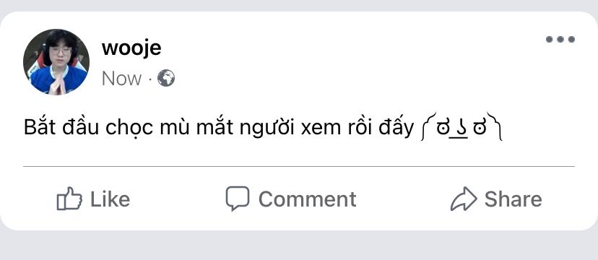Click the middle dot in the options ellipsis

click(560, 39)
